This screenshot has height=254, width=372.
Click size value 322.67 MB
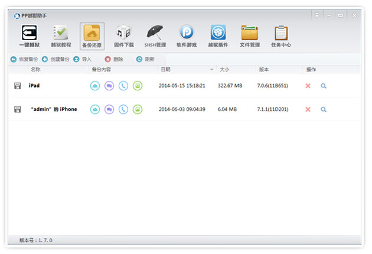pos(230,86)
